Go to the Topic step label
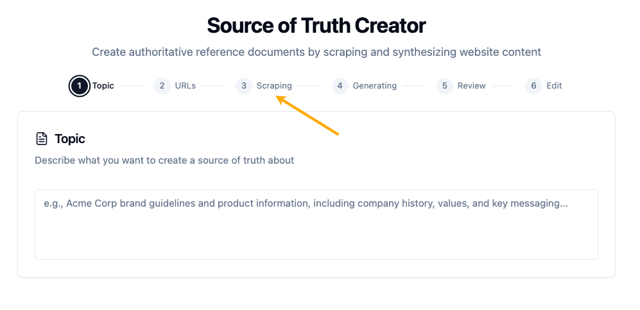Viewport: 640px width, 310px height. click(x=103, y=86)
